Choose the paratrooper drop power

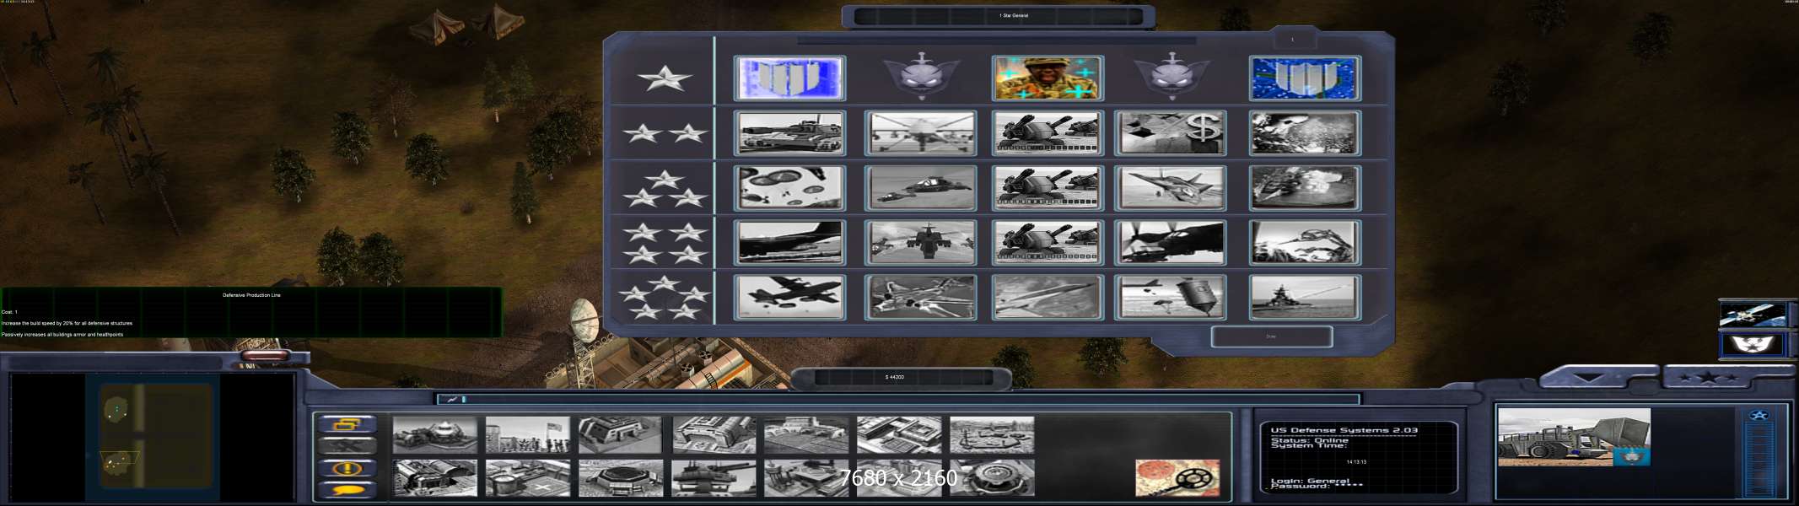789,187
